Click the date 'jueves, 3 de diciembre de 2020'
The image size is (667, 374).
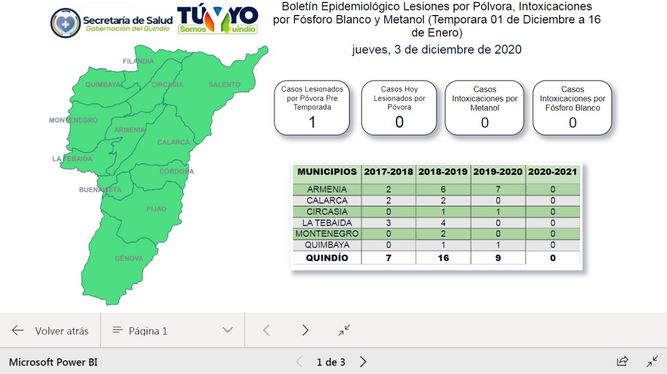pyautogui.click(x=437, y=50)
